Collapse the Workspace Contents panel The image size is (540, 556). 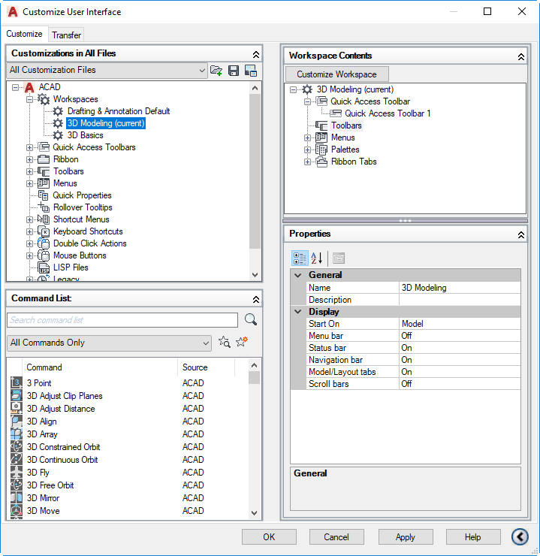pyautogui.click(x=521, y=57)
